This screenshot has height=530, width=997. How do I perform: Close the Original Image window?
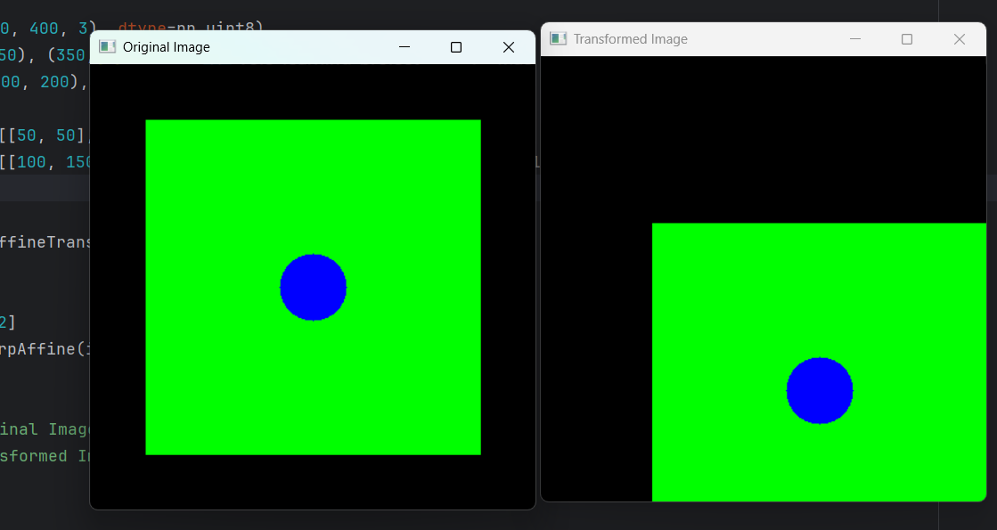(x=509, y=47)
